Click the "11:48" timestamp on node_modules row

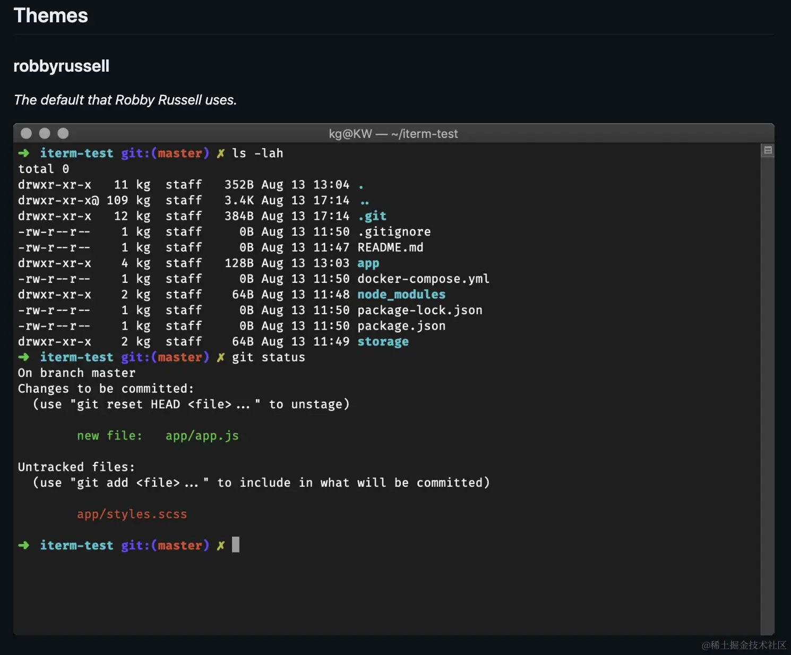(331, 295)
